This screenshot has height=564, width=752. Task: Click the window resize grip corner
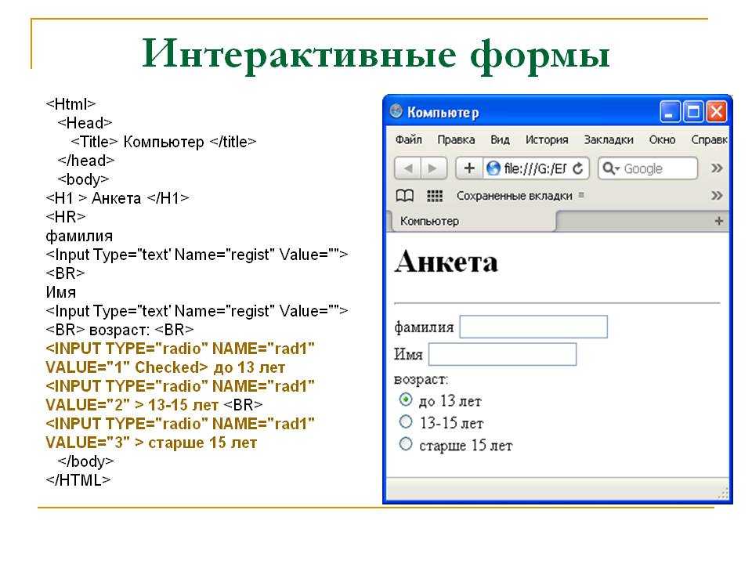coord(723,493)
